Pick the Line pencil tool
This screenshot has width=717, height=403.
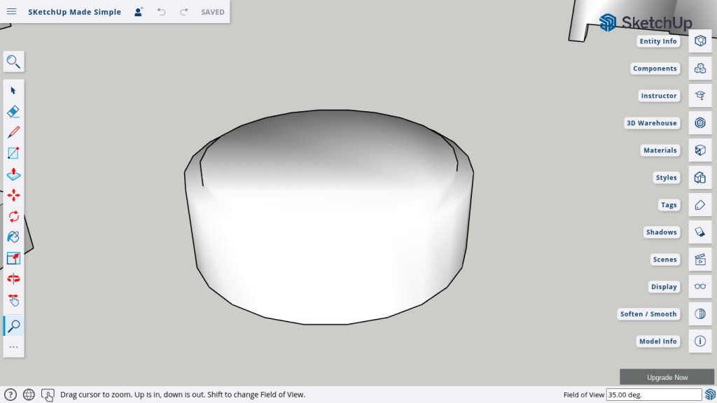[13, 132]
